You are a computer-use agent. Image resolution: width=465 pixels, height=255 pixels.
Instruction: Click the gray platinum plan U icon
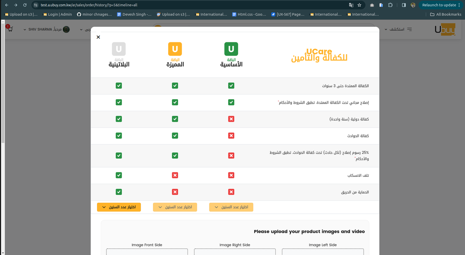[x=119, y=49]
